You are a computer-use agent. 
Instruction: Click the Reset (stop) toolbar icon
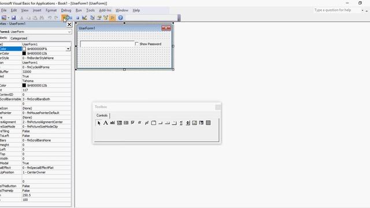pyautogui.click(x=77, y=18)
